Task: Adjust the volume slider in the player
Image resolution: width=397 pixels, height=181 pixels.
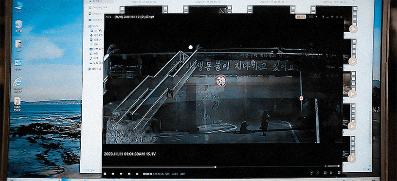Action: point(333,166)
